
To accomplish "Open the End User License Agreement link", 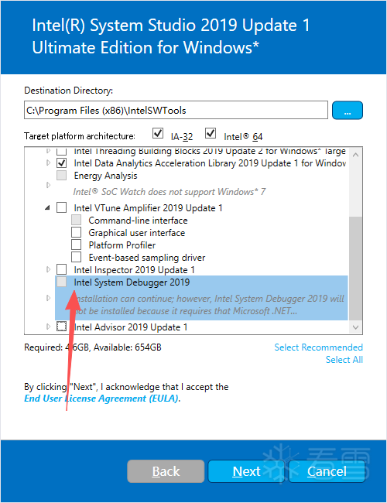I will click(102, 399).
